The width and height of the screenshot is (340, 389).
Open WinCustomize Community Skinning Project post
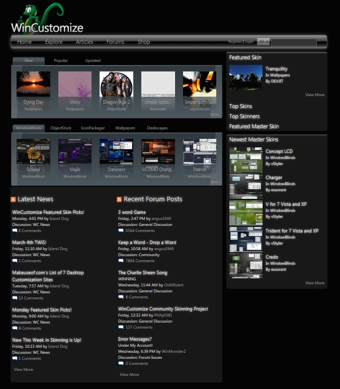pos(163,309)
